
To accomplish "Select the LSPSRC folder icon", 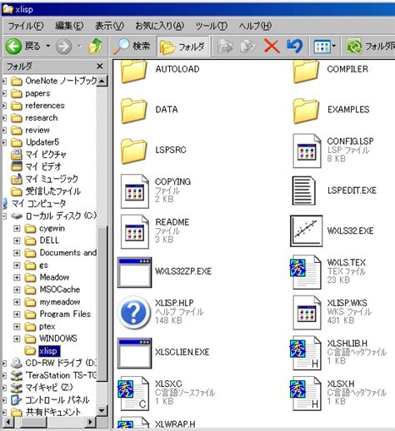I will point(133,151).
